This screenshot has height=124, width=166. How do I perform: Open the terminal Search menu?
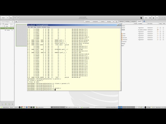pyautogui.click(x=39, y=27)
